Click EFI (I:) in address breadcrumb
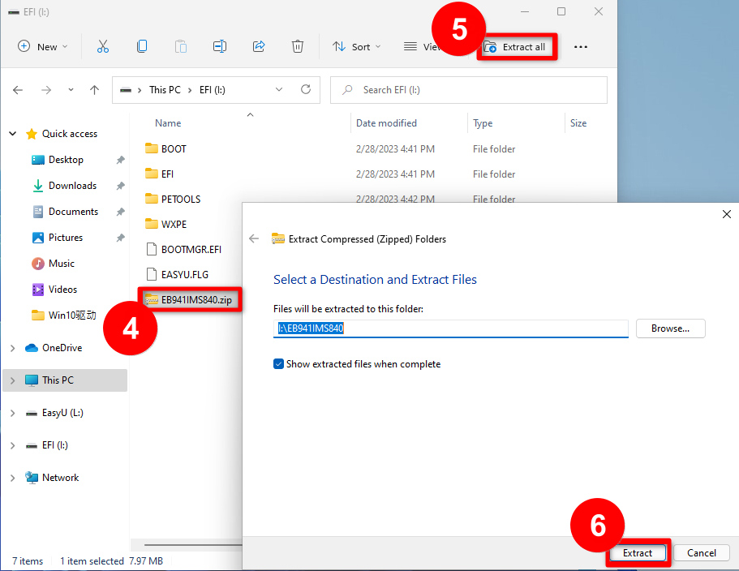 (213, 90)
